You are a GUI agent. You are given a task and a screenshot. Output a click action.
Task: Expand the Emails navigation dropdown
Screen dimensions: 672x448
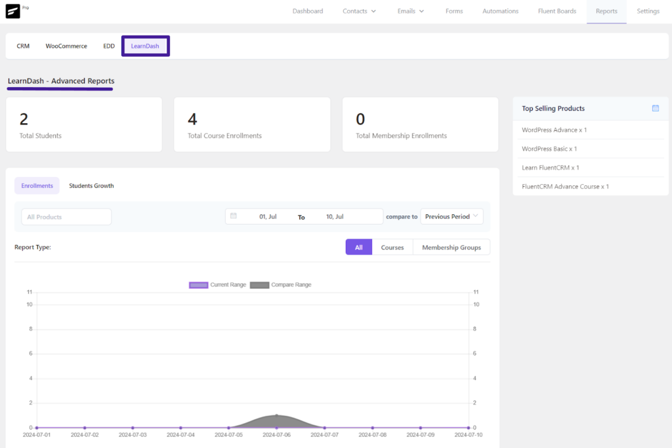410,11
